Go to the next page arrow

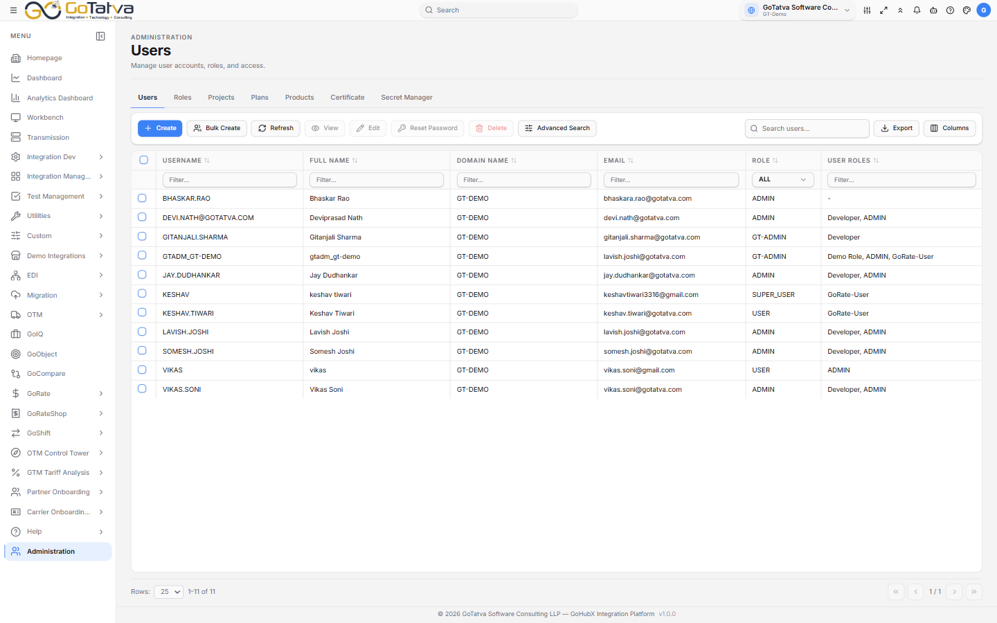click(x=955, y=592)
